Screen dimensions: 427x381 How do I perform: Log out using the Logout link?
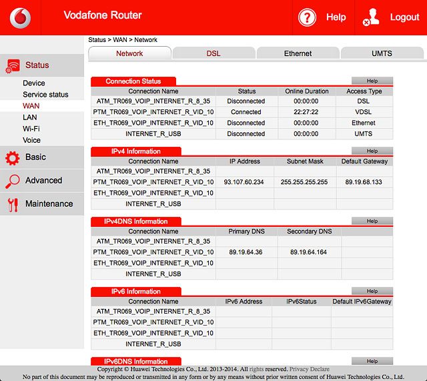pyautogui.click(x=404, y=17)
